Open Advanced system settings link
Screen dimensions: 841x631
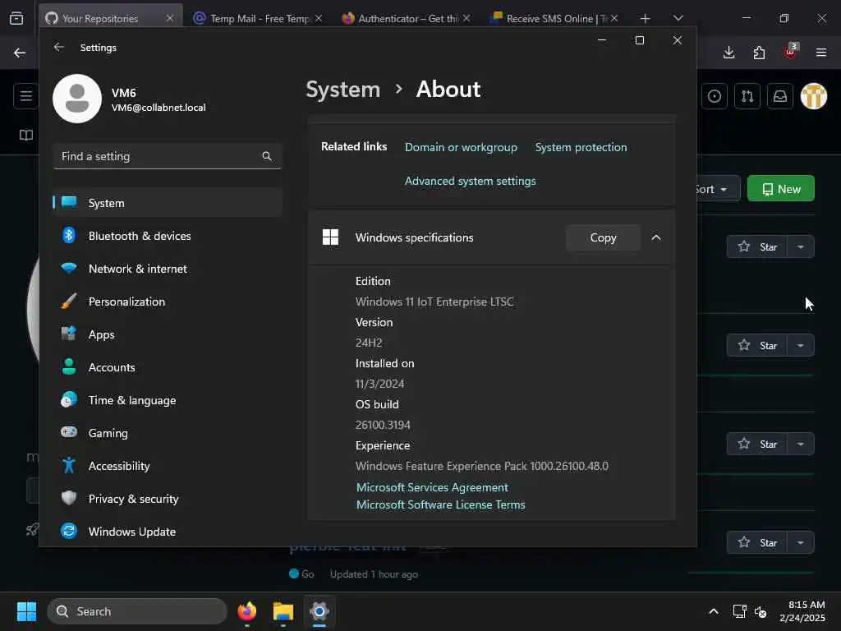coord(470,181)
